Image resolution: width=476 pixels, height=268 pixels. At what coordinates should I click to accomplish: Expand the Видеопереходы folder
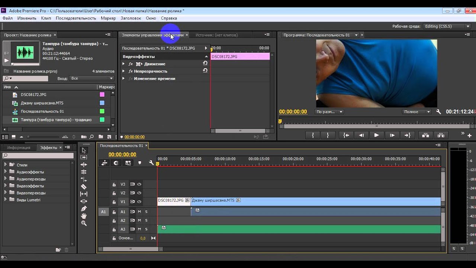point(6,193)
